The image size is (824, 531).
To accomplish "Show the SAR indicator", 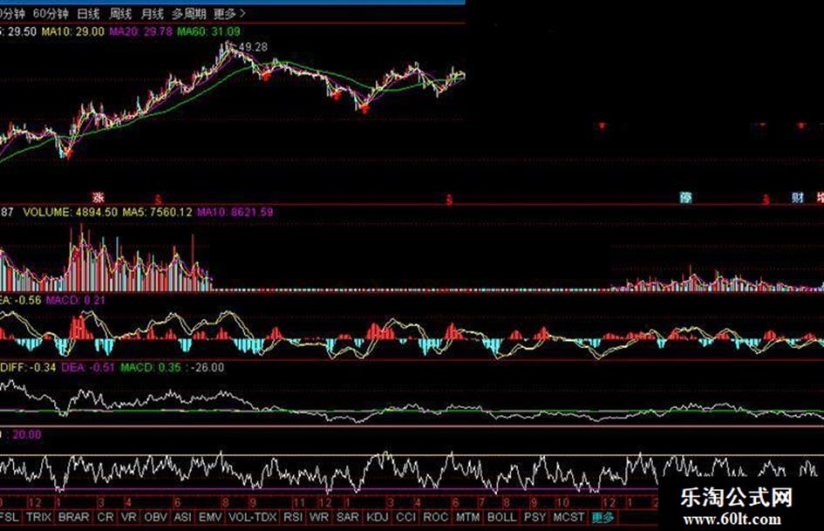I will coord(347,517).
